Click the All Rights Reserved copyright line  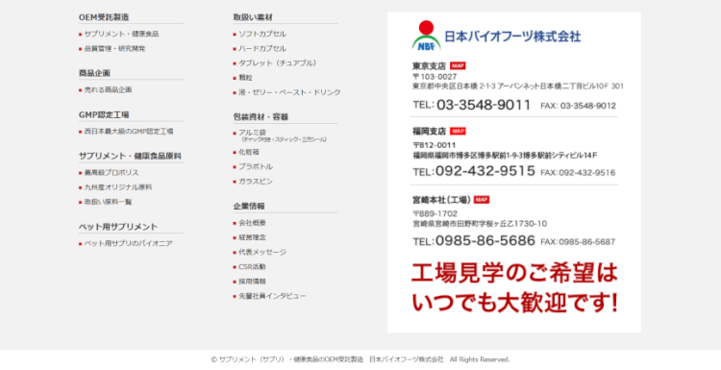(x=360, y=359)
